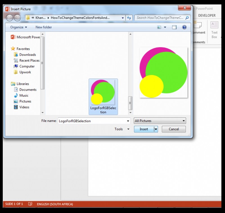Open Help via the question mark icon
Image resolution: width=225 pixels, height=213 pixels.
tap(184, 27)
